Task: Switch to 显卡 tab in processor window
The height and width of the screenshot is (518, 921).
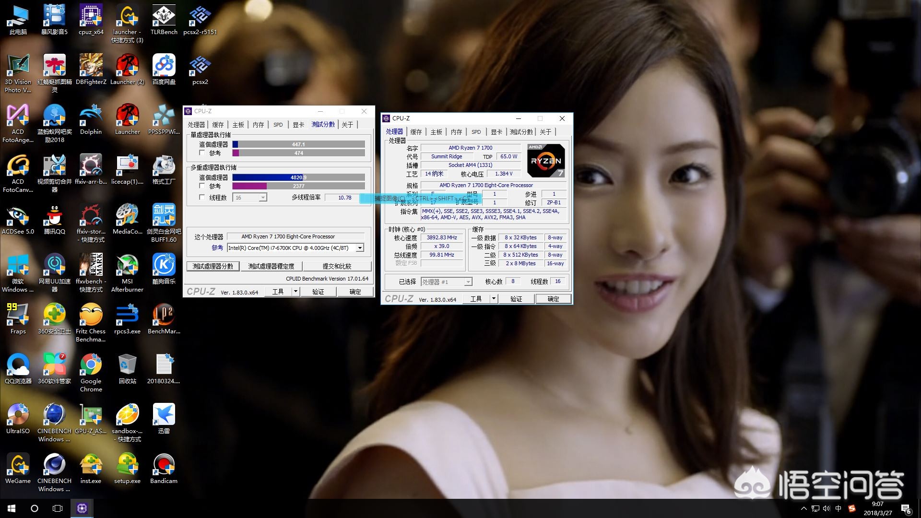Action: [496, 132]
